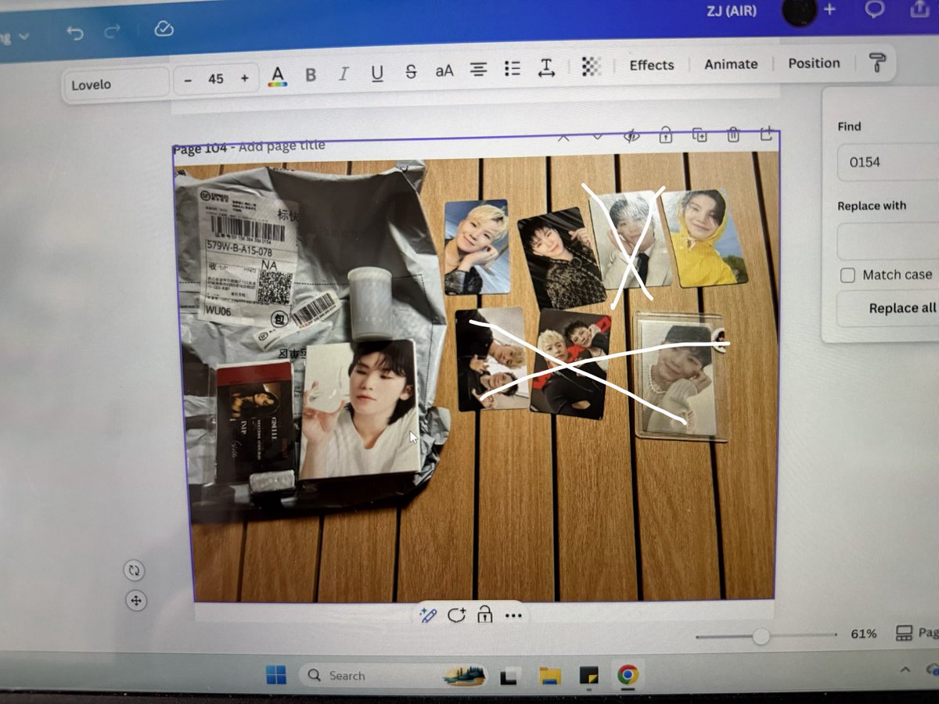Move page 104 down
The width and height of the screenshot is (939, 704).
click(597, 137)
